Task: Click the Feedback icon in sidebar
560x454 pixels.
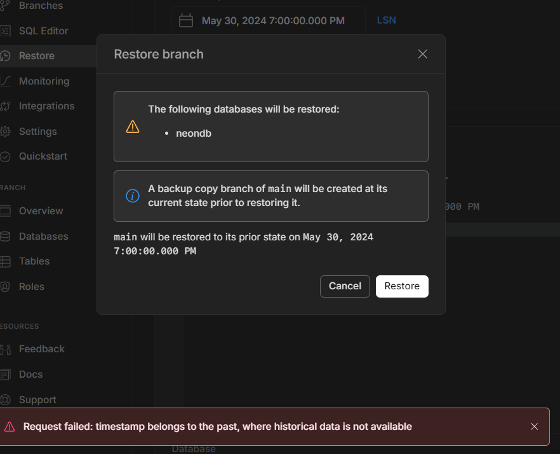Action: 5,349
